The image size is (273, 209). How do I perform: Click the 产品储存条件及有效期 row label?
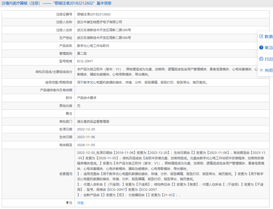tap(56, 90)
